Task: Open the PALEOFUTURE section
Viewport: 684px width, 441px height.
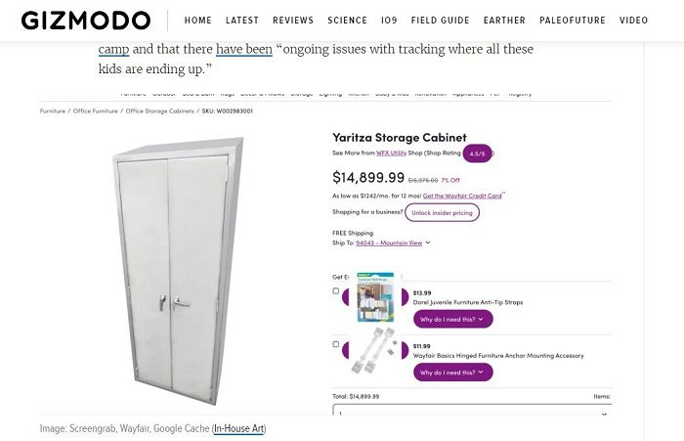Action: point(572,21)
